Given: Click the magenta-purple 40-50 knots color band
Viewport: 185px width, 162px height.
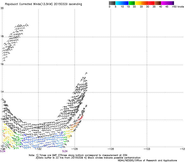Looking at the screenshot, I should click(167, 3).
